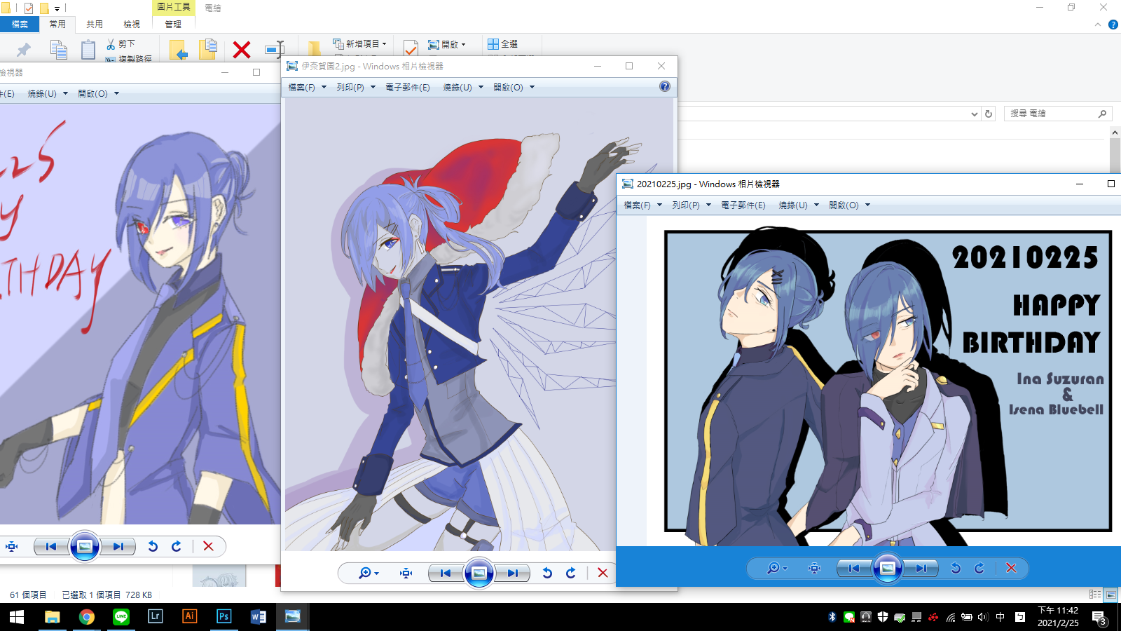Open Photoshop from taskbar
1121x631 pixels.
coord(223,617)
